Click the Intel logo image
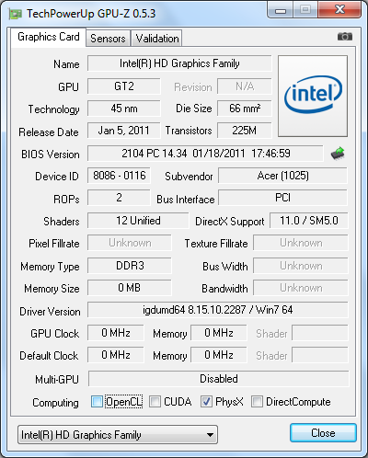The height and width of the screenshot is (458, 368). coord(313,96)
